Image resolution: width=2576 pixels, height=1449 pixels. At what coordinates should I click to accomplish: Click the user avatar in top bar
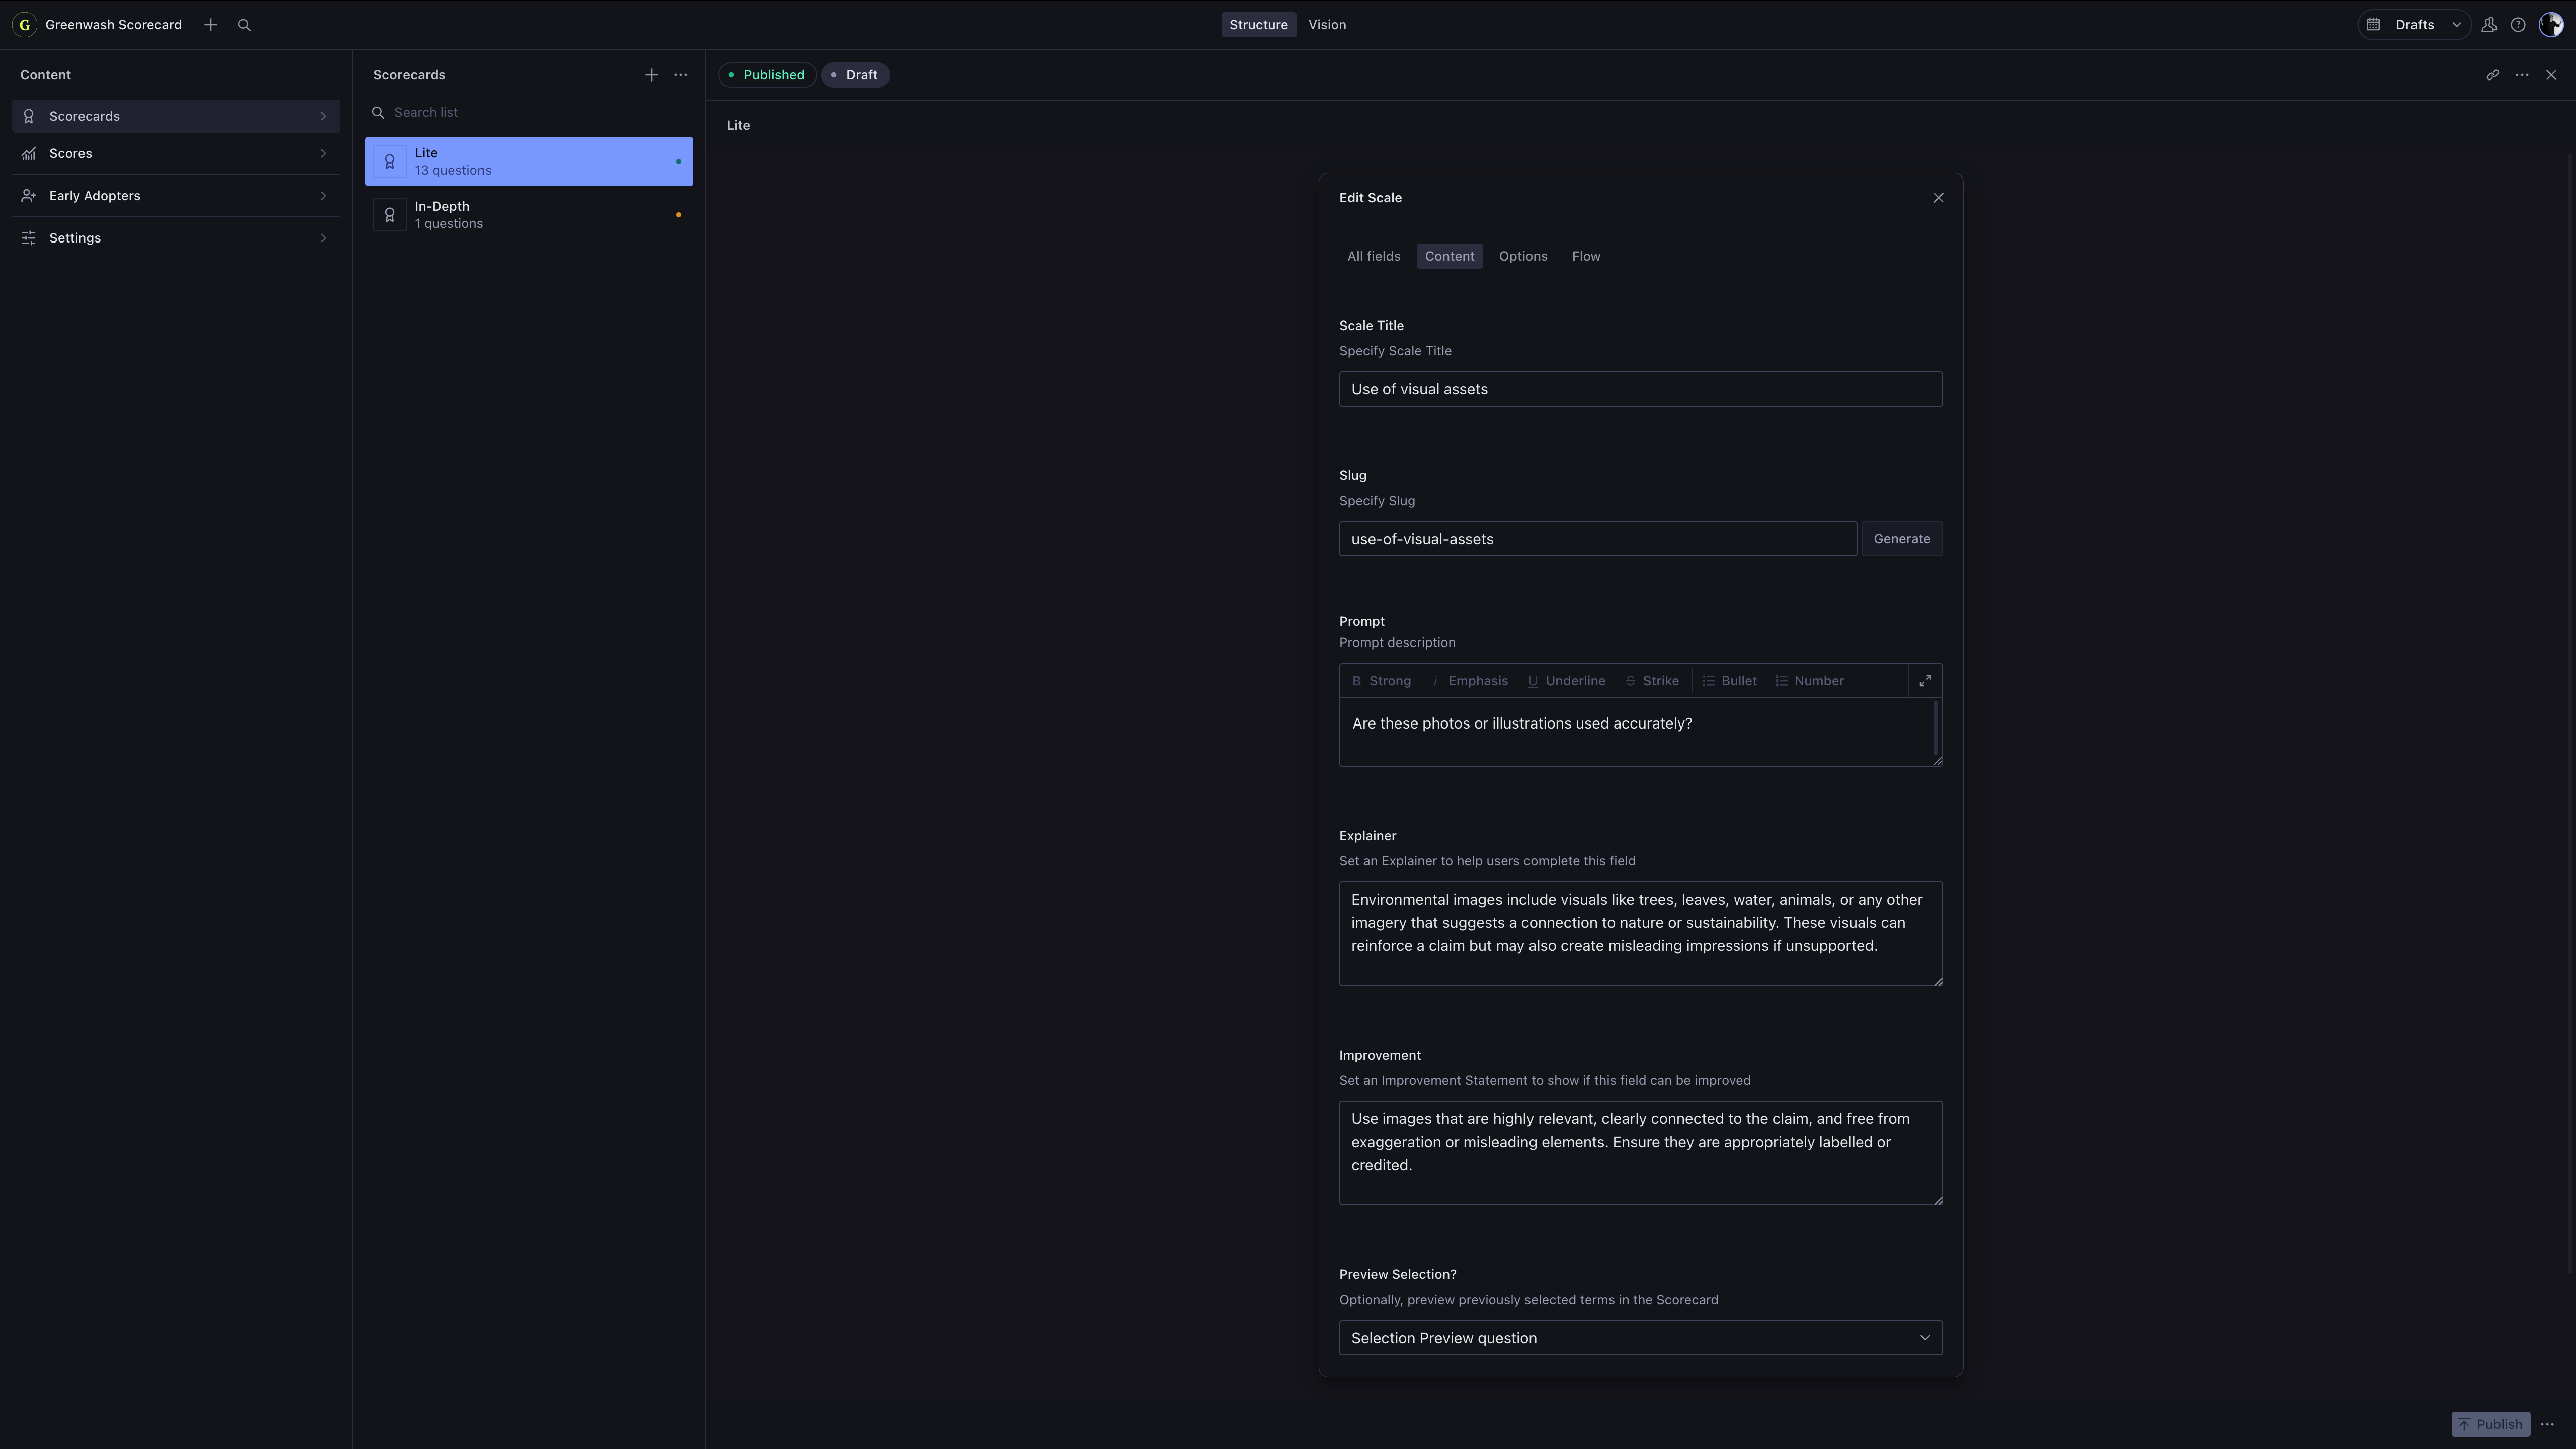click(2550, 25)
